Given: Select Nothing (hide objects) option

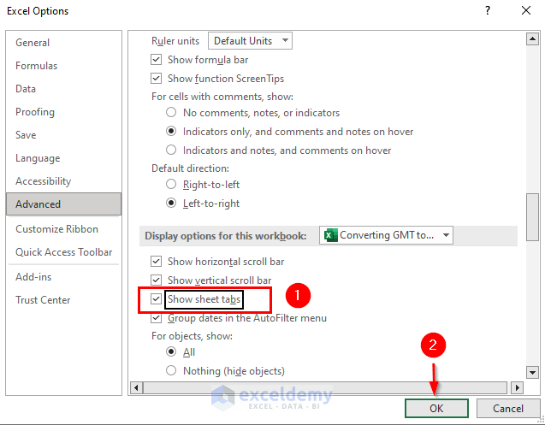Looking at the screenshot, I should pyautogui.click(x=171, y=370).
